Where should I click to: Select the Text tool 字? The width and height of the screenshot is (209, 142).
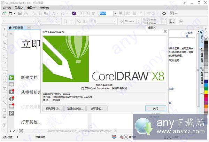[5, 89]
